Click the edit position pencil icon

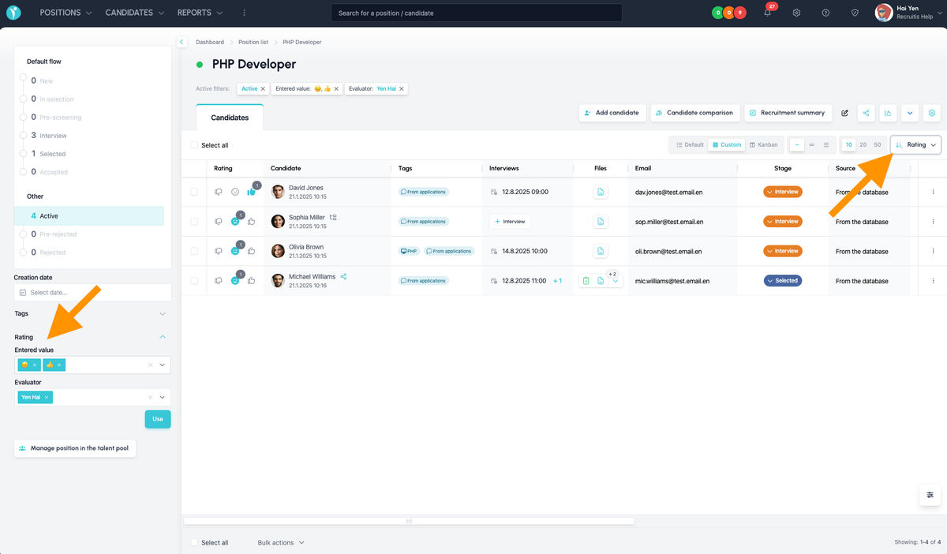pyautogui.click(x=844, y=113)
